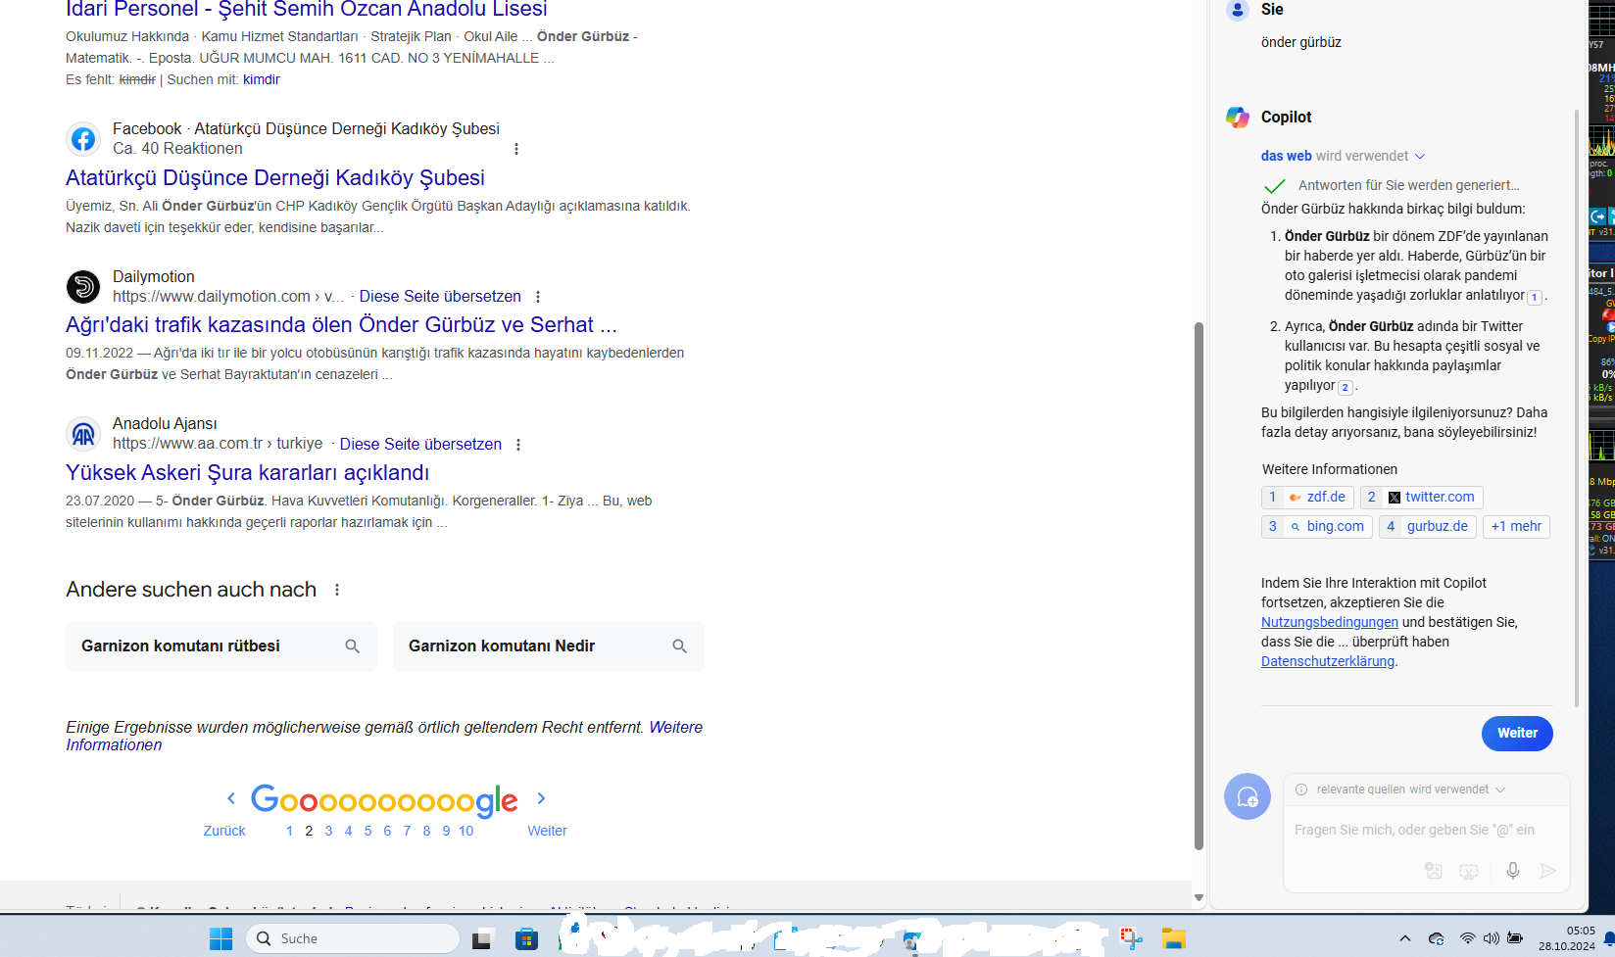Open Yüksek Askeri Şura kararları açıklandı result
This screenshot has width=1615, height=957.
tap(248, 473)
